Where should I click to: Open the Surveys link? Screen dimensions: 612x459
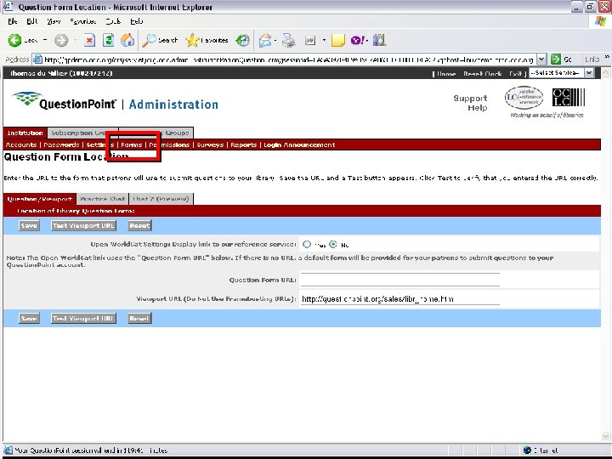210,144
